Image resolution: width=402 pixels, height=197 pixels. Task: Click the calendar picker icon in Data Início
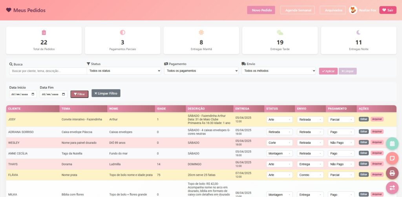tap(33, 94)
